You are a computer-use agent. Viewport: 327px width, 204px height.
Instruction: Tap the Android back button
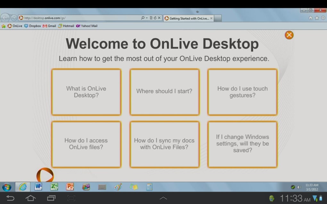pos(10,198)
